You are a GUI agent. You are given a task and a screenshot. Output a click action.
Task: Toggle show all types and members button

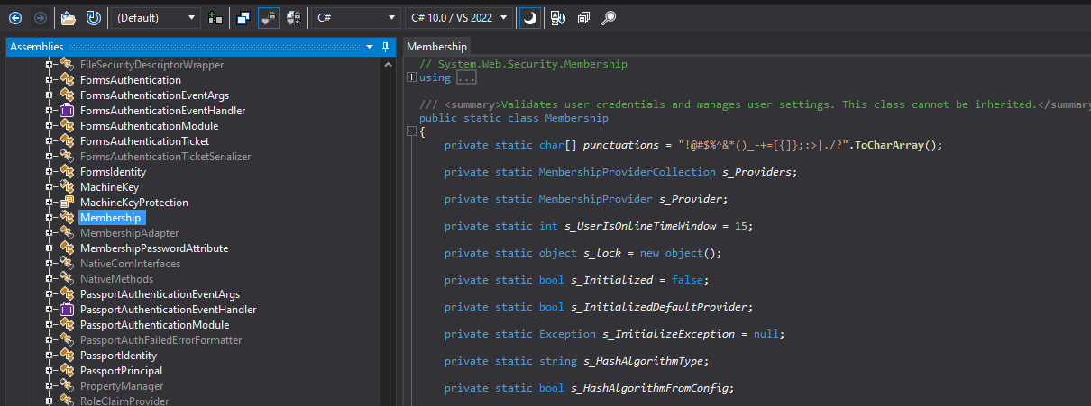pos(294,17)
